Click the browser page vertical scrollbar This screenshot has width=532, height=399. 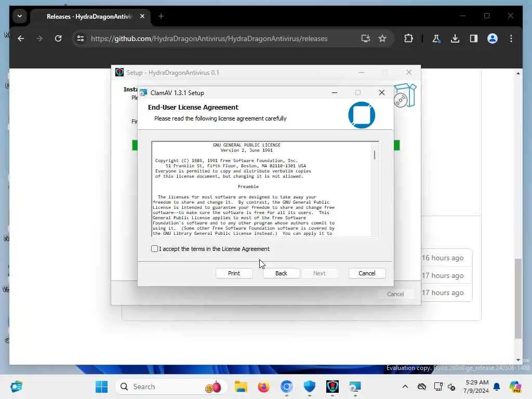[518, 299]
